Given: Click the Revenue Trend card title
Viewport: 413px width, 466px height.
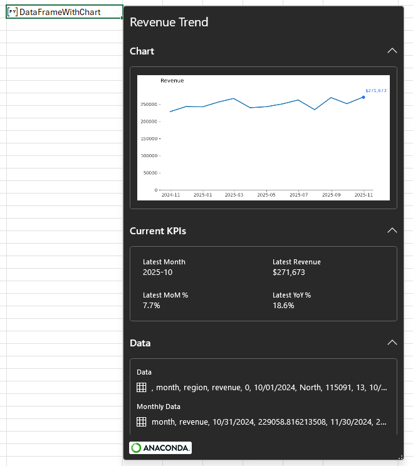Looking at the screenshot, I should [x=169, y=23].
